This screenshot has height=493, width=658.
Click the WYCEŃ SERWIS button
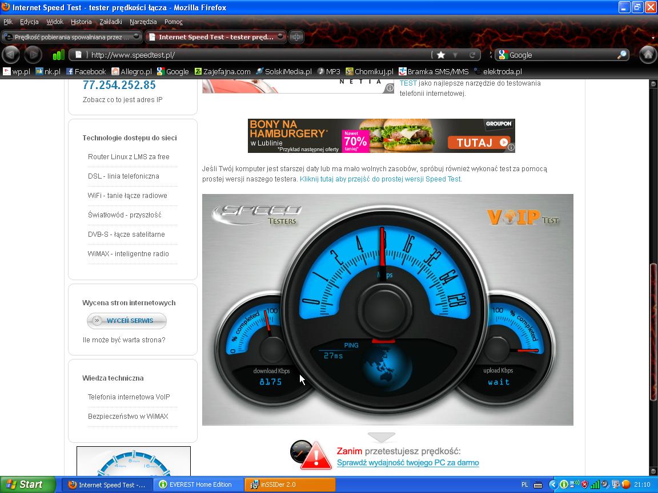[127, 321]
